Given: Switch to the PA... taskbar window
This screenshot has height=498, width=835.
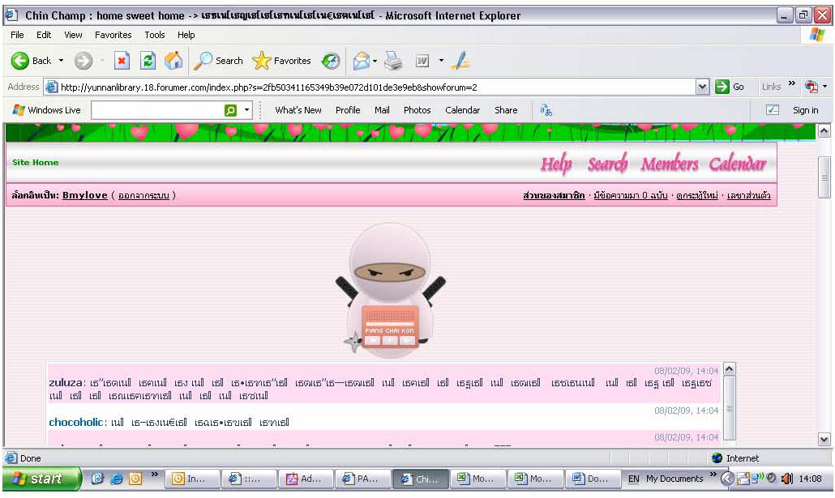Looking at the screenshot, I should [362, 479].
